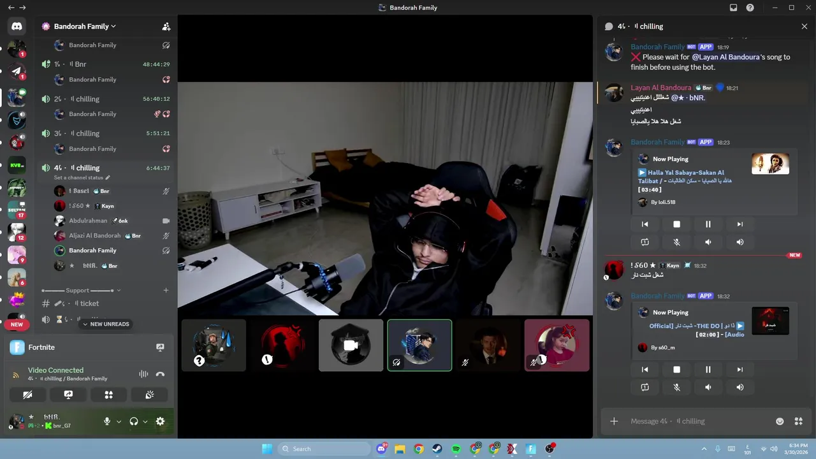Toggle mute under the s60_m song
The height and width of the screenshot is (459, 816).
tap(676, 388)
